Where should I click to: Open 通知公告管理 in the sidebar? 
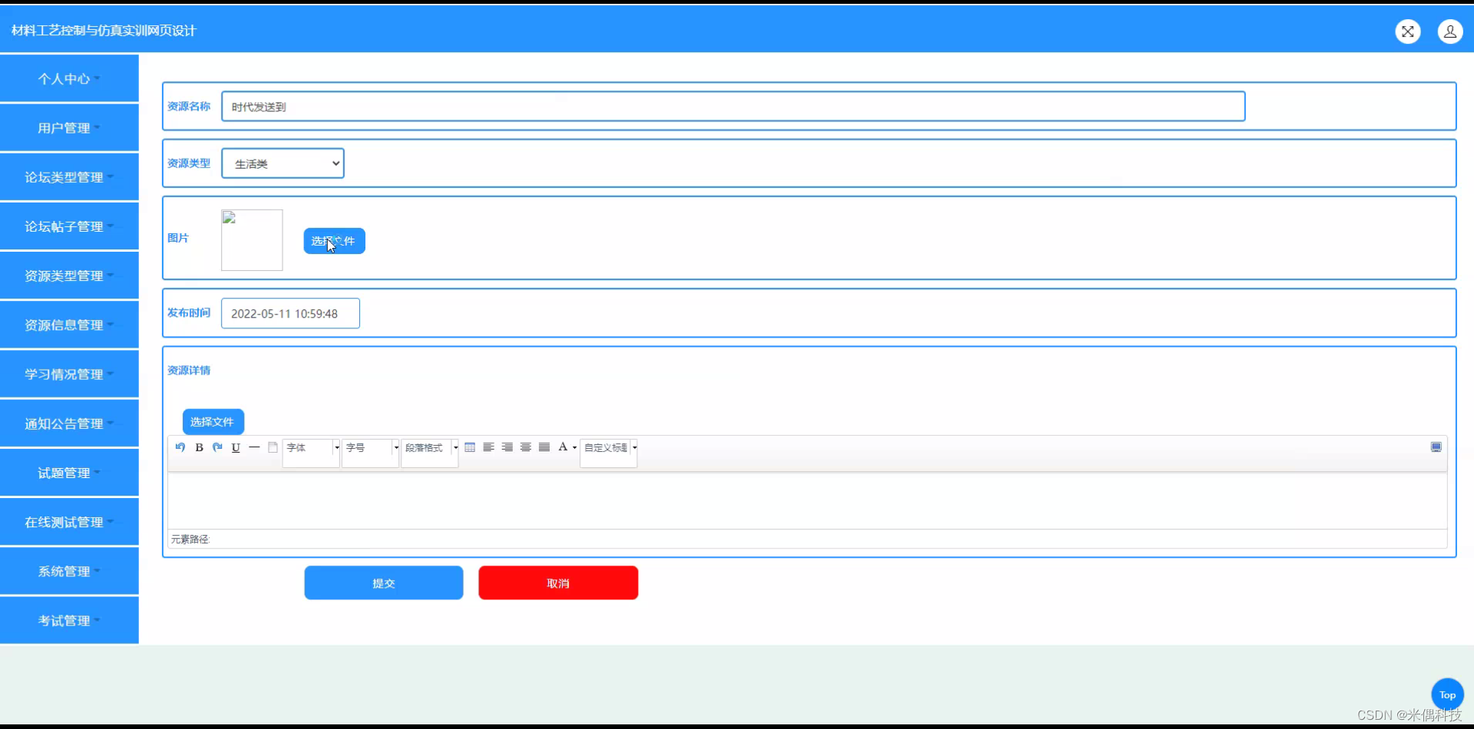[x=69, y=423]
